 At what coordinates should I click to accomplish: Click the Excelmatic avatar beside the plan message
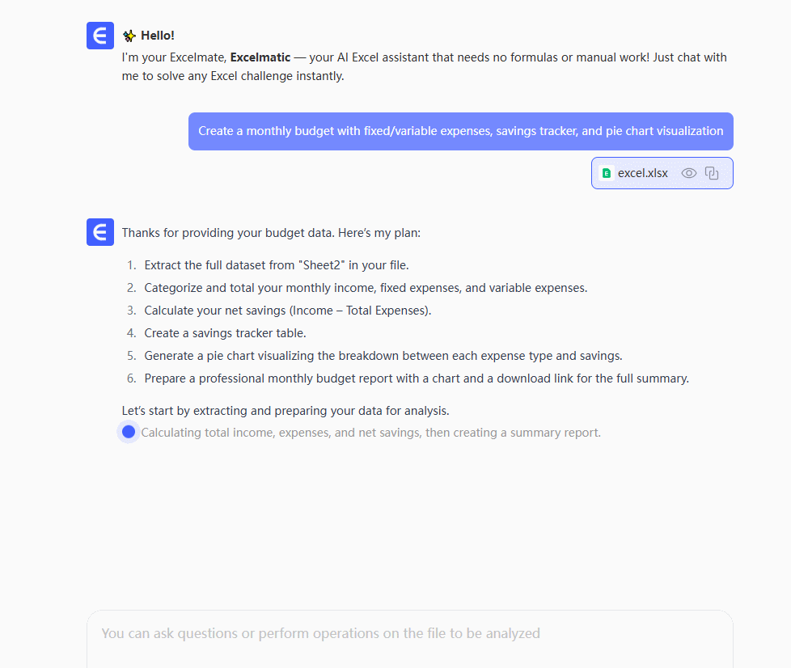click(100, 232)
